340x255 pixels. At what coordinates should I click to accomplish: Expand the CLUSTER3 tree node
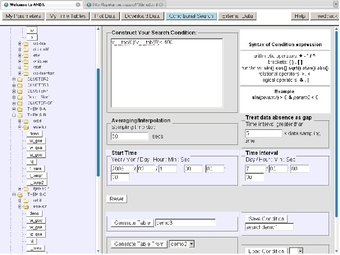pos(14,85)
